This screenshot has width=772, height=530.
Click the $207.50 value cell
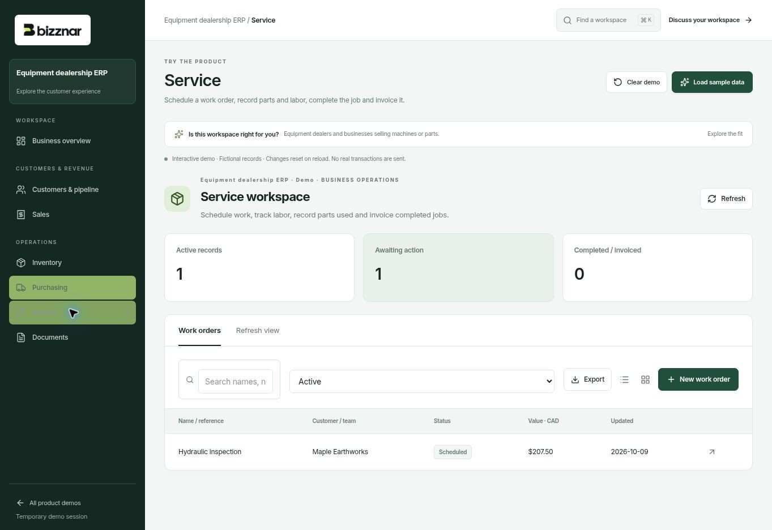click(540, 452)
